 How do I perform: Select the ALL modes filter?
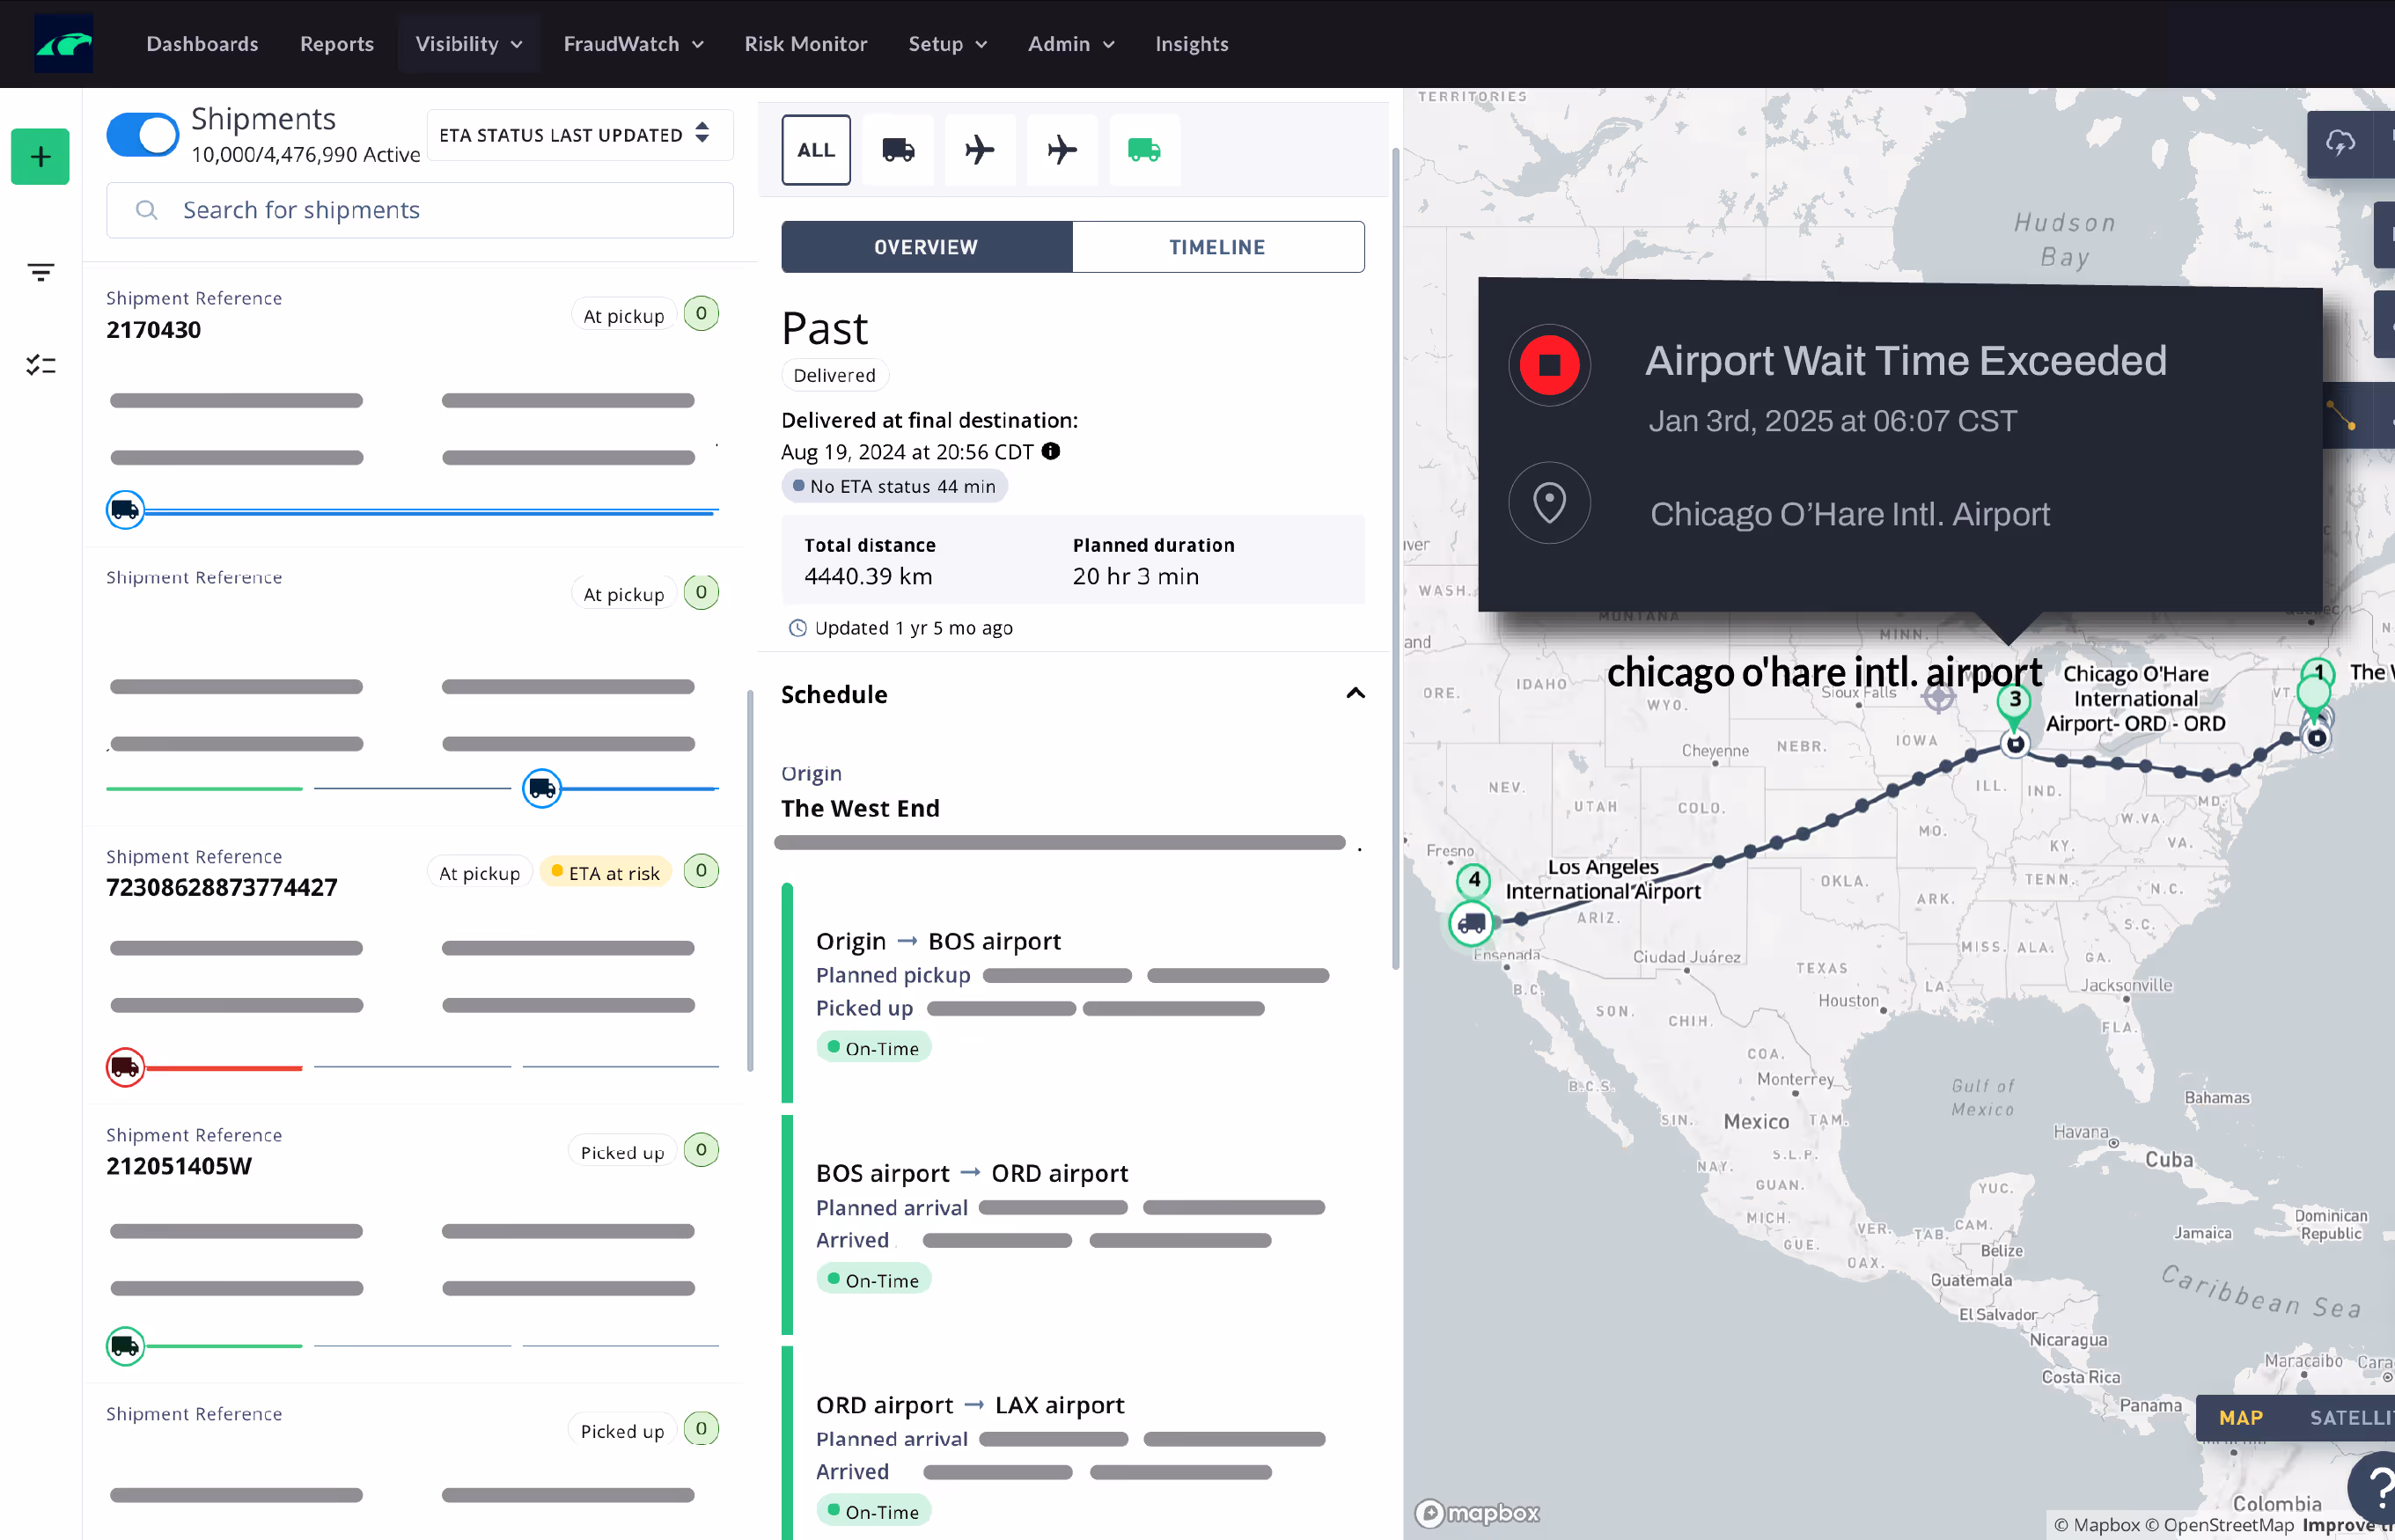pyautogui.click(x=815, y=150)
